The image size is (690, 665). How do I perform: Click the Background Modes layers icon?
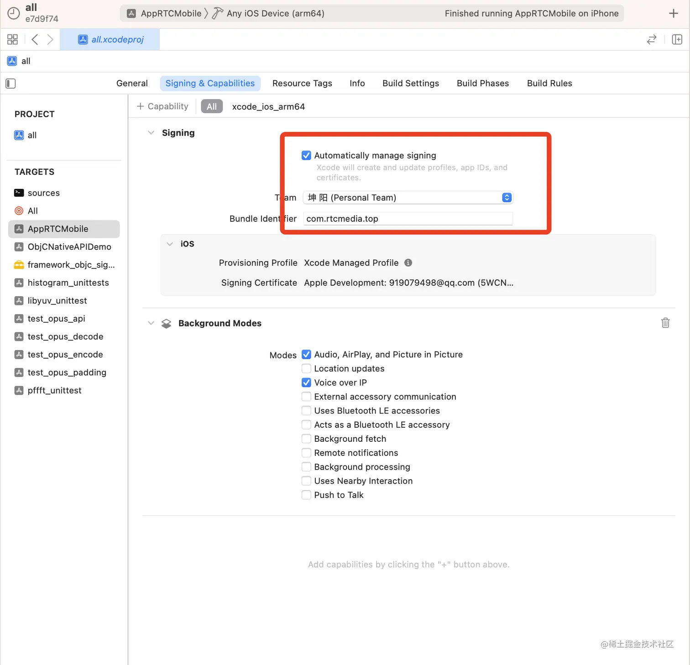click(167, 323)
